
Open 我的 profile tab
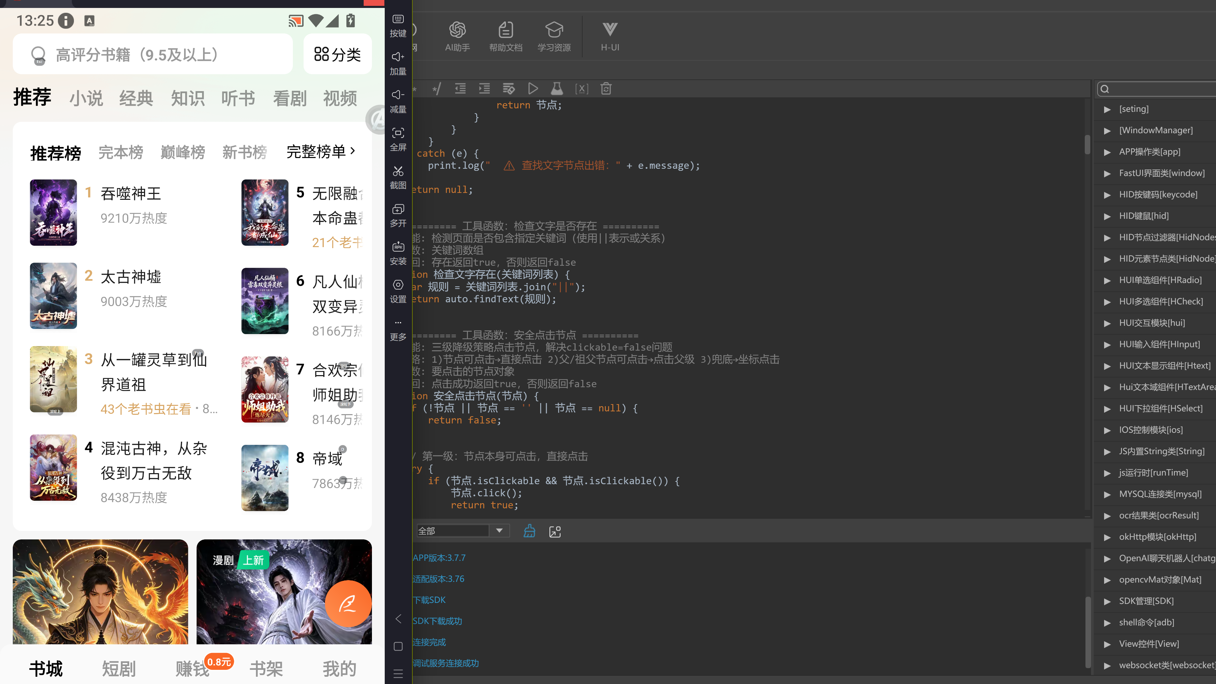tap(339, 668)
